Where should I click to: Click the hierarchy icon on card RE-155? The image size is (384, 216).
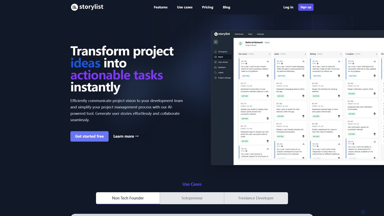[339, 144]
